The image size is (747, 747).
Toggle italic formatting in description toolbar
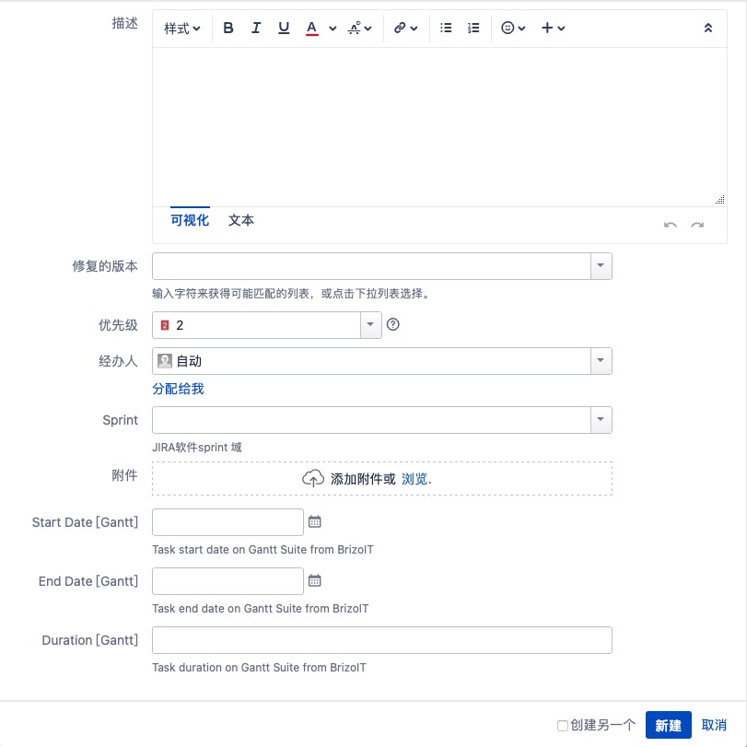point(256,29)
